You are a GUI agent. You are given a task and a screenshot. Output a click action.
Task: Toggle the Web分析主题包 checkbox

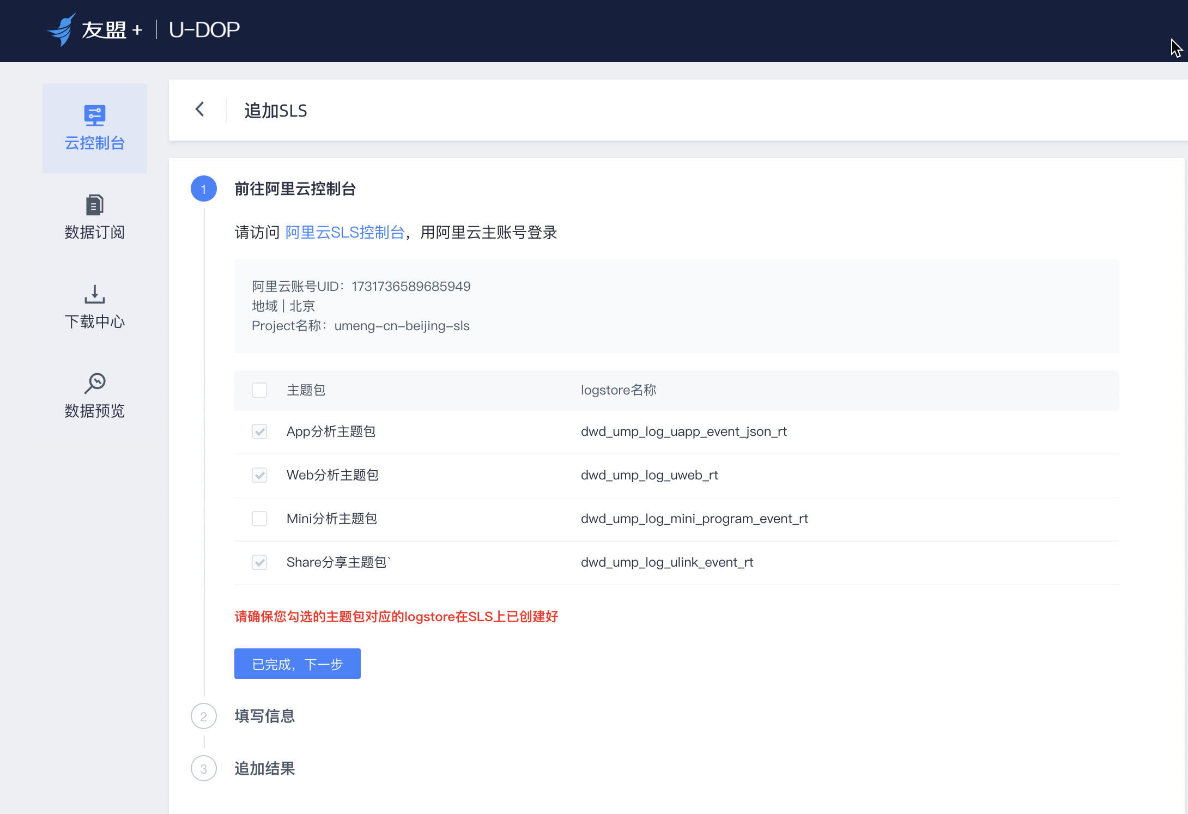(x=259, y=475)
